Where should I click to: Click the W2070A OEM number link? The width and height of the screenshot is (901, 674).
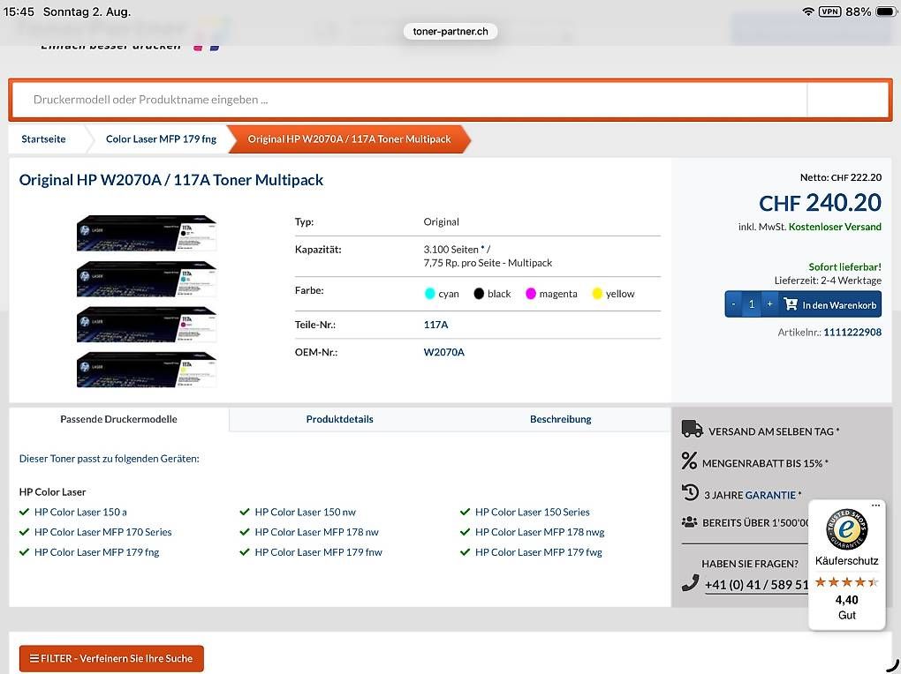coord(443,352)
